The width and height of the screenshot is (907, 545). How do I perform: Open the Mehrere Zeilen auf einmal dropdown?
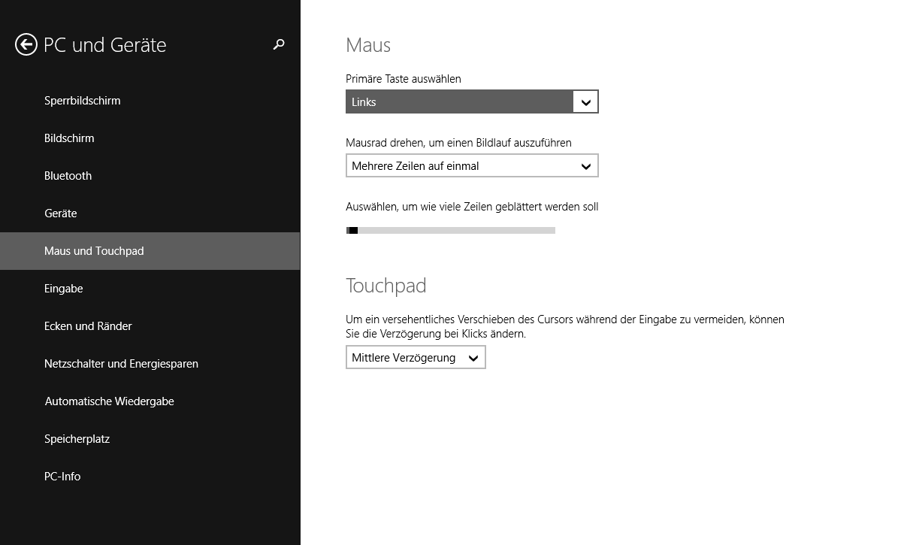click(x=472, y=166)
